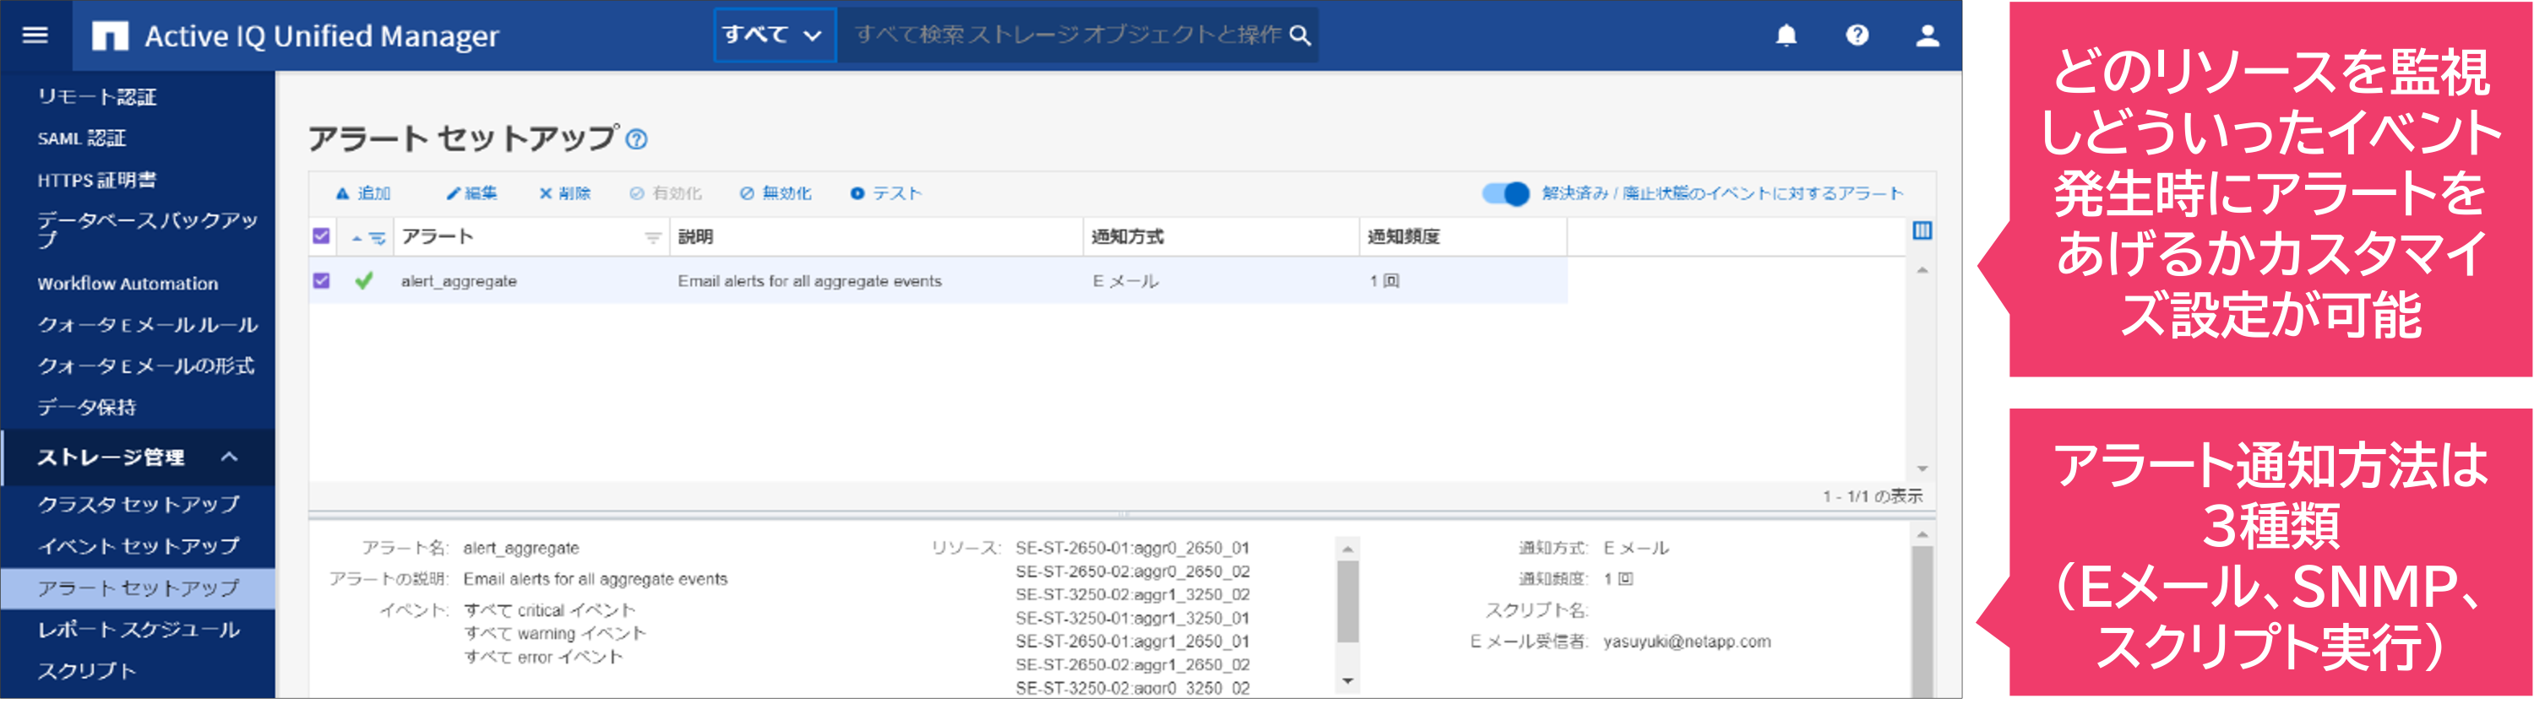This screenshot has width=2534, height=704.
Task: Click 'すべて critical イベント' in the event list
Action: pos(550,612)
